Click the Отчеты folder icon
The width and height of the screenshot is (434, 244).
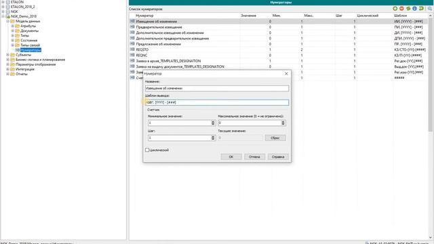point(12,74)
